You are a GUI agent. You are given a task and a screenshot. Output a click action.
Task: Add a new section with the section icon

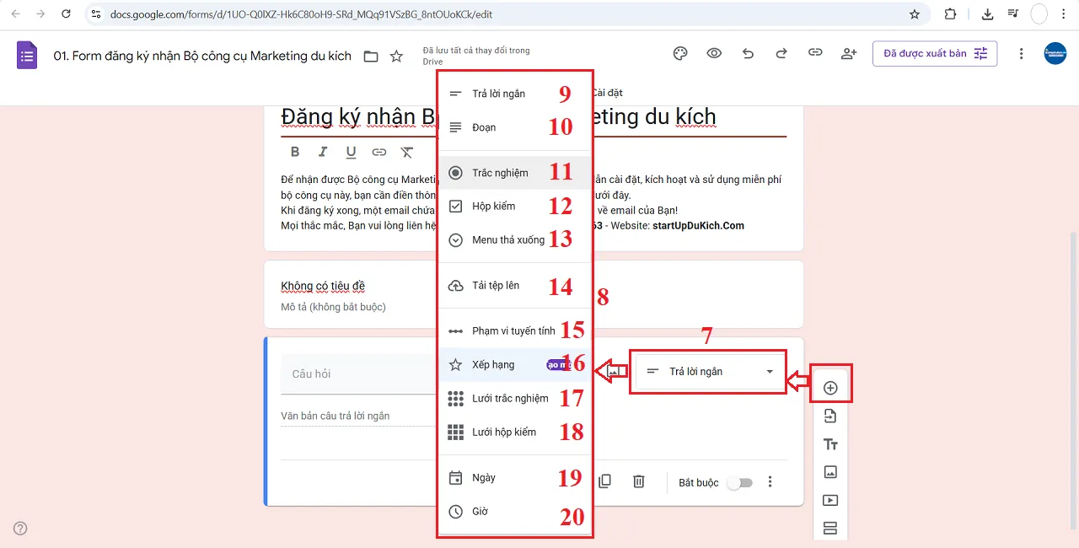click(x=830, y=527)
